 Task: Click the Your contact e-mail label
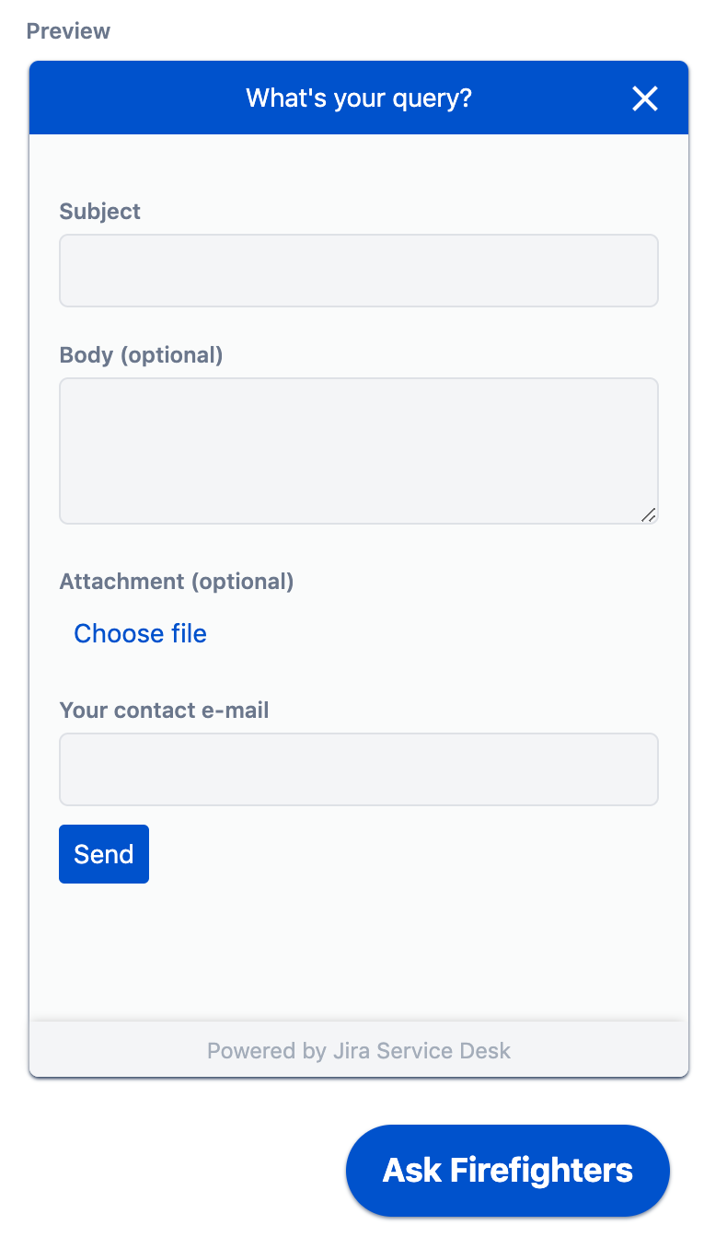click(x=165, y=711)
